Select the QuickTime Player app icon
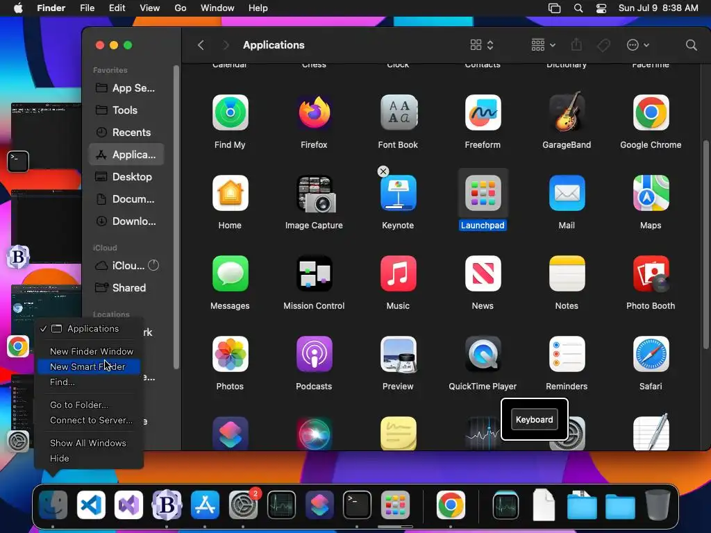Viewport: 711px width, 533px height. point(483,354)
